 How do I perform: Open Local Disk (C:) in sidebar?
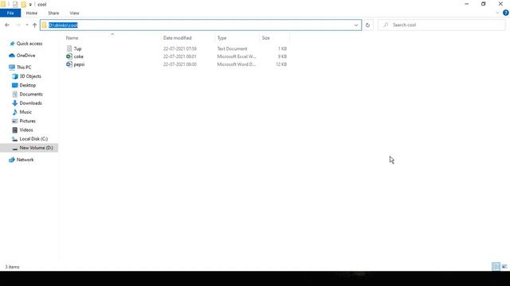33,139
